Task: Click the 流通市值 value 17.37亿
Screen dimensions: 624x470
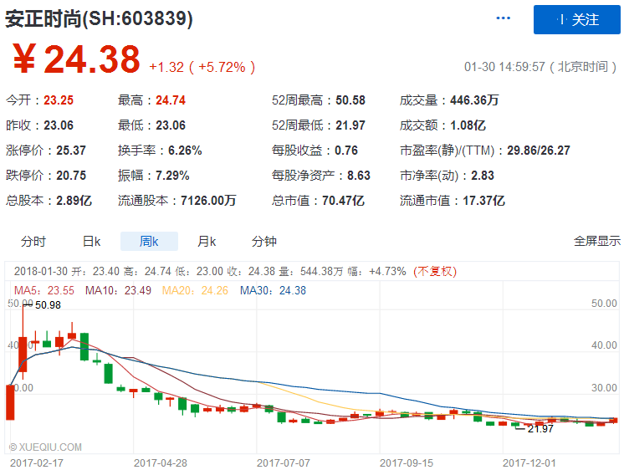Action: pos(483,201)
